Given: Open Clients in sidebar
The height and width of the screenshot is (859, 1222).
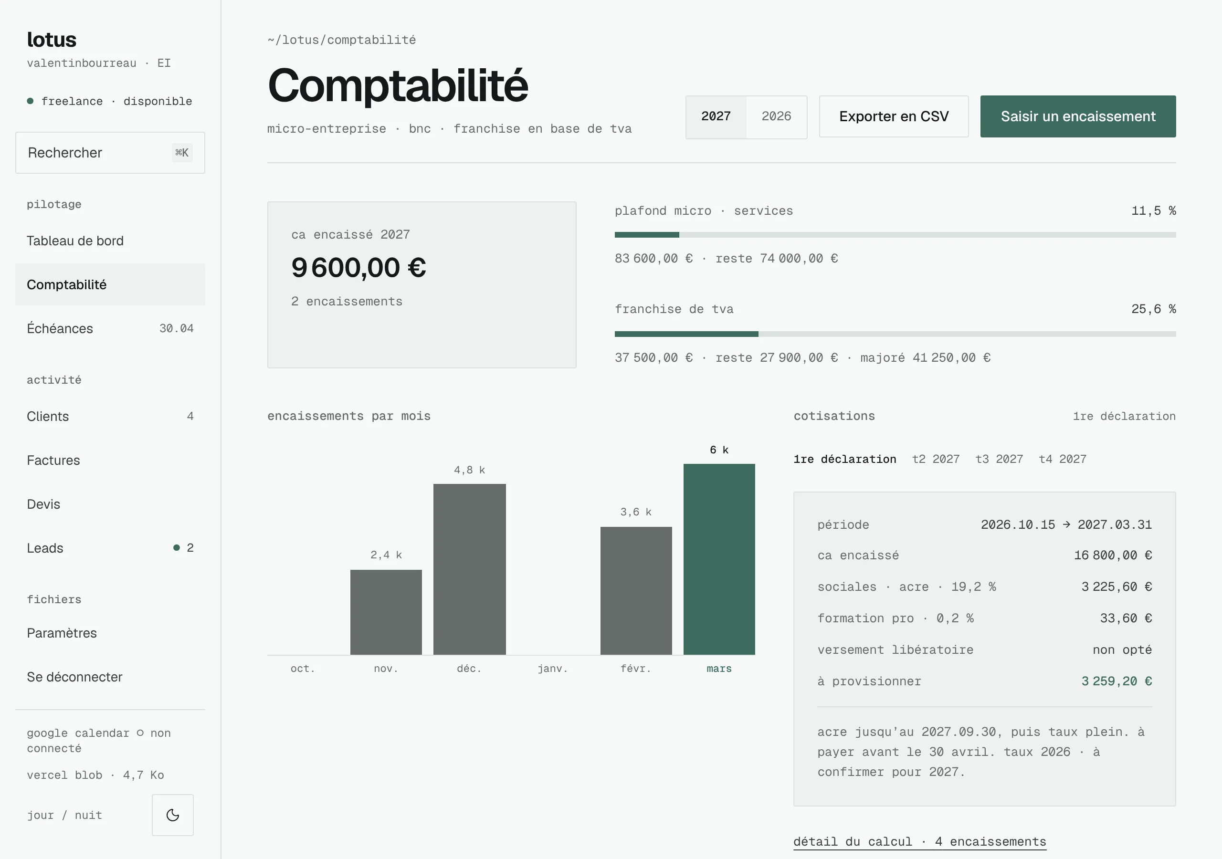Looking at the screenshot, I should [110, 416].
